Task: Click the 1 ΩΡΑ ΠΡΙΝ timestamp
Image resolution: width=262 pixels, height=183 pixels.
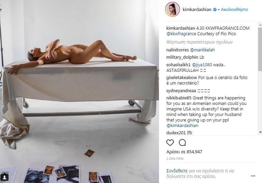Action: 175,158
